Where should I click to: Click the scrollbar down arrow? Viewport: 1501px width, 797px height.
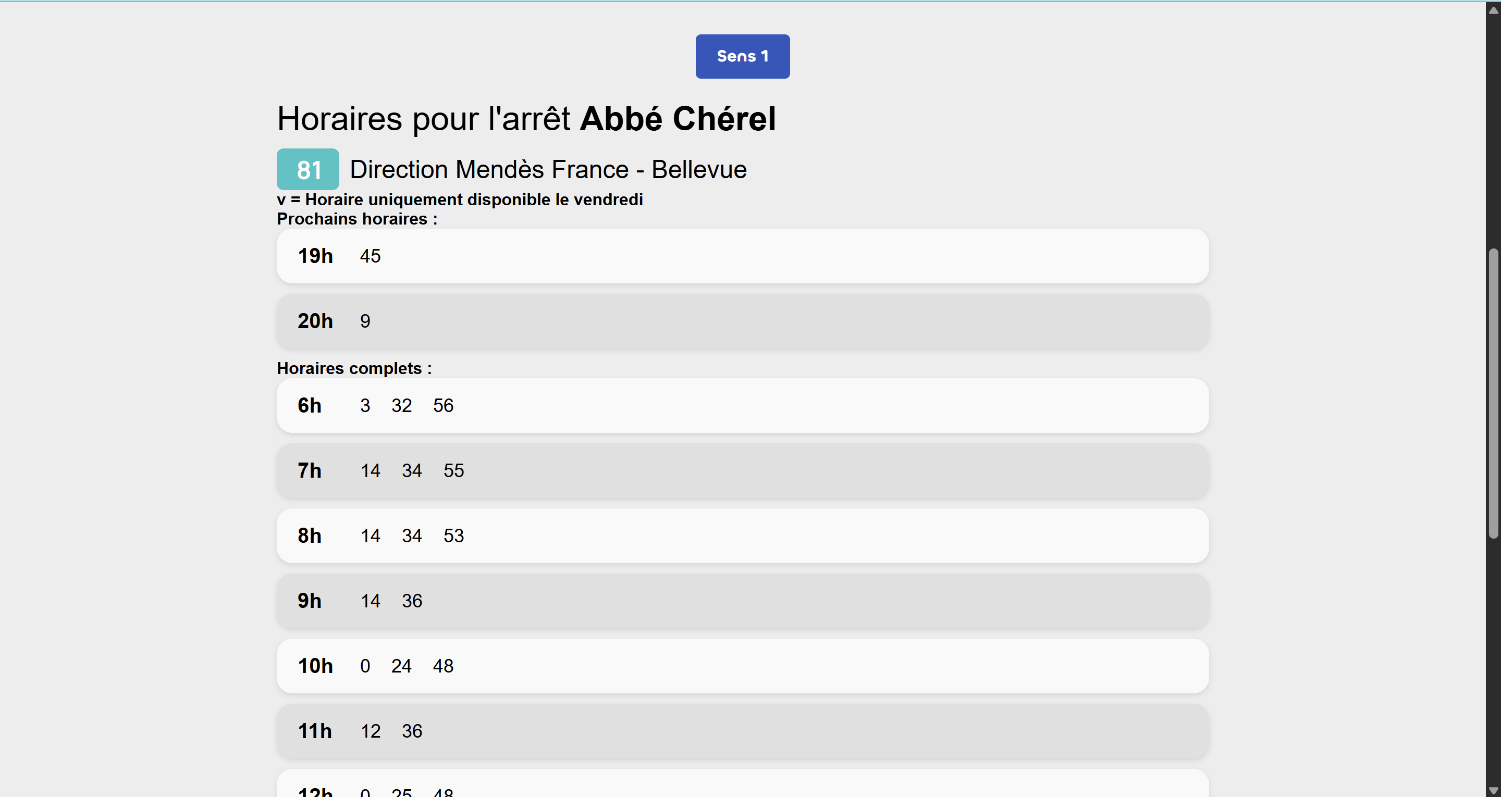point(1493,790)
